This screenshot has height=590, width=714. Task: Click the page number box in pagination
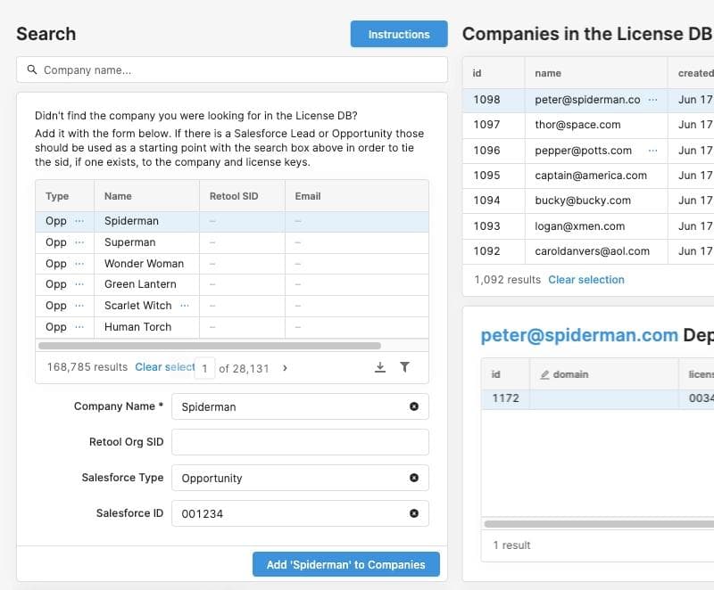point(204,368)
